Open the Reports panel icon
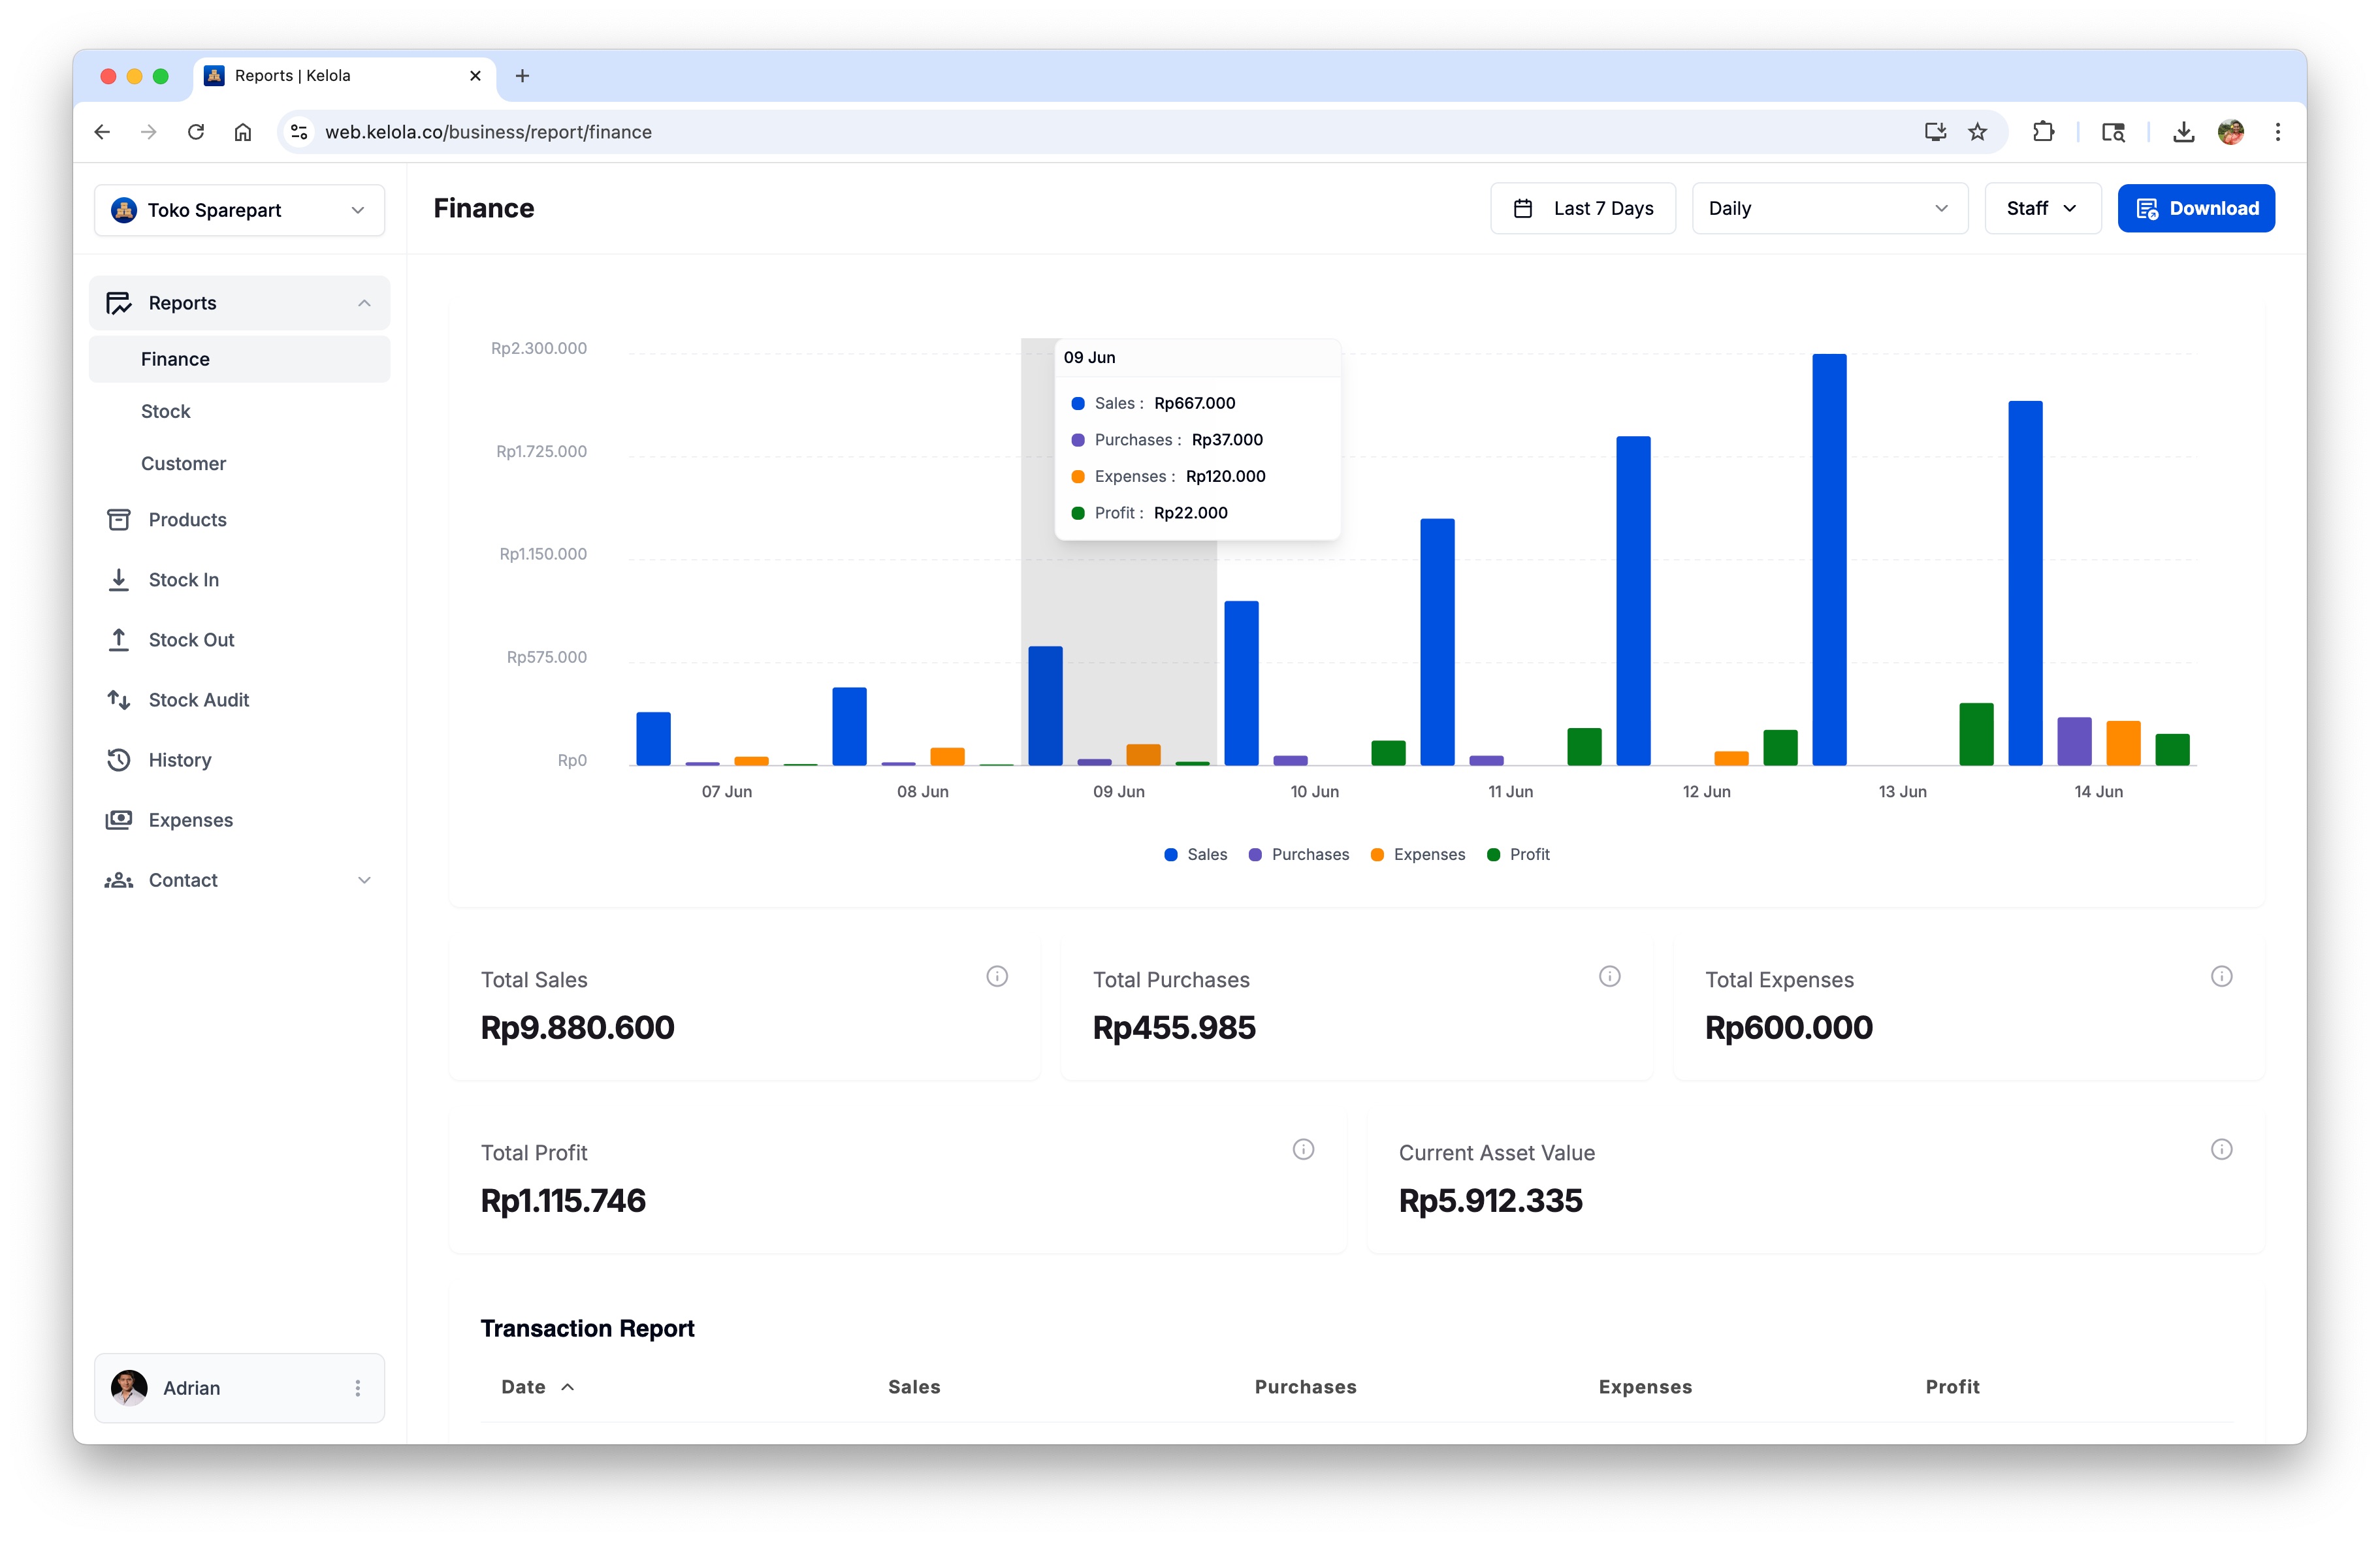The image size is (2380, 1541). (x=119, y=303)
